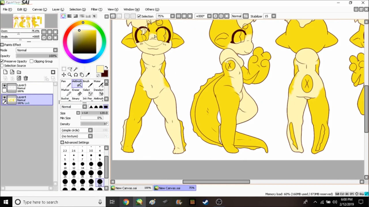Viewport: 369px width, 207px height.
Task: Select the Eraser tool
Action: click(77, 92)
